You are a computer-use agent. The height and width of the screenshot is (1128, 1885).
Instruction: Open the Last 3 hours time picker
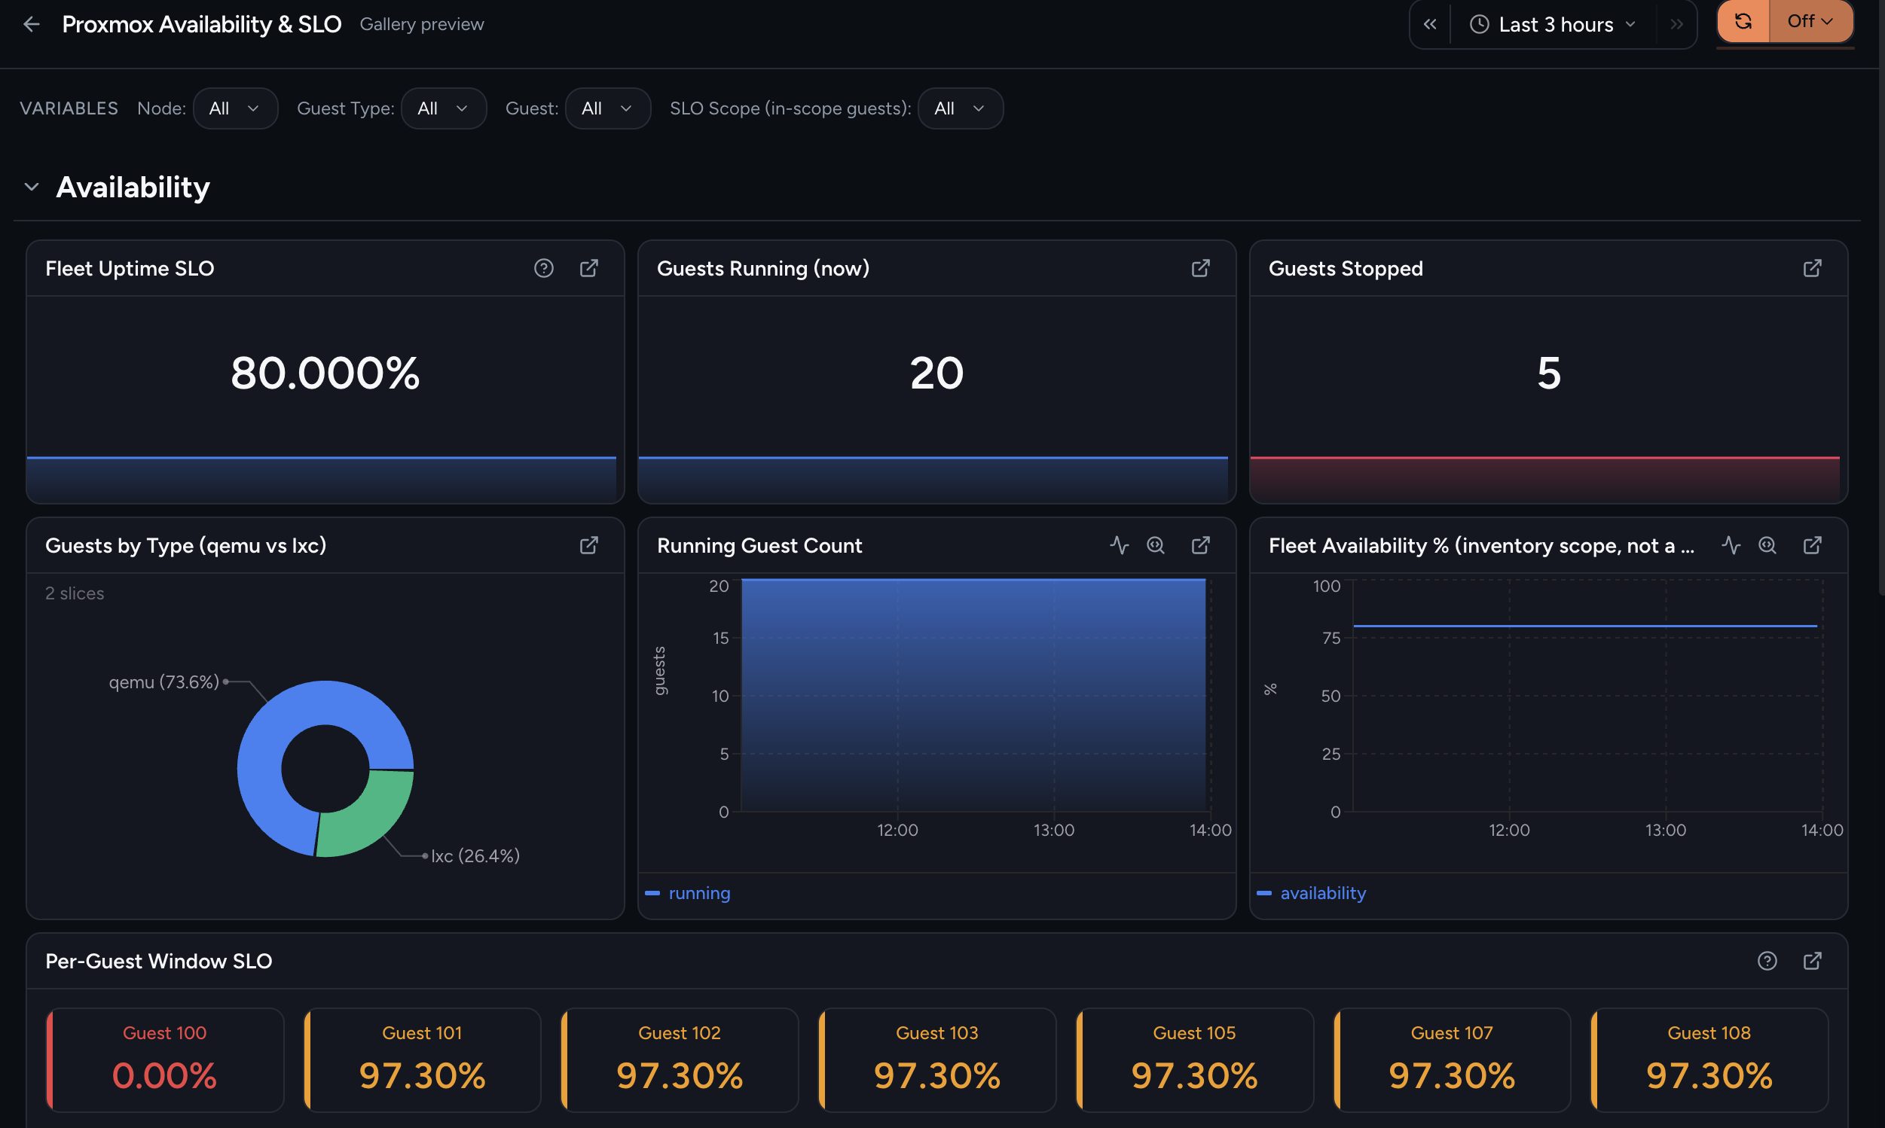point(1553,24)
